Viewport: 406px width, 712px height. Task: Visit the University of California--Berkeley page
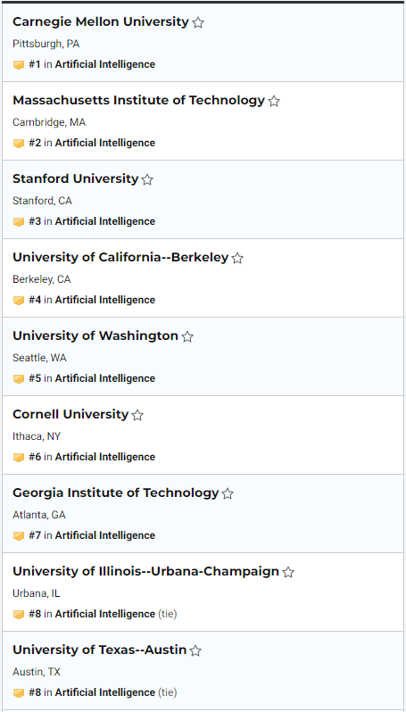tap(120, 257)
